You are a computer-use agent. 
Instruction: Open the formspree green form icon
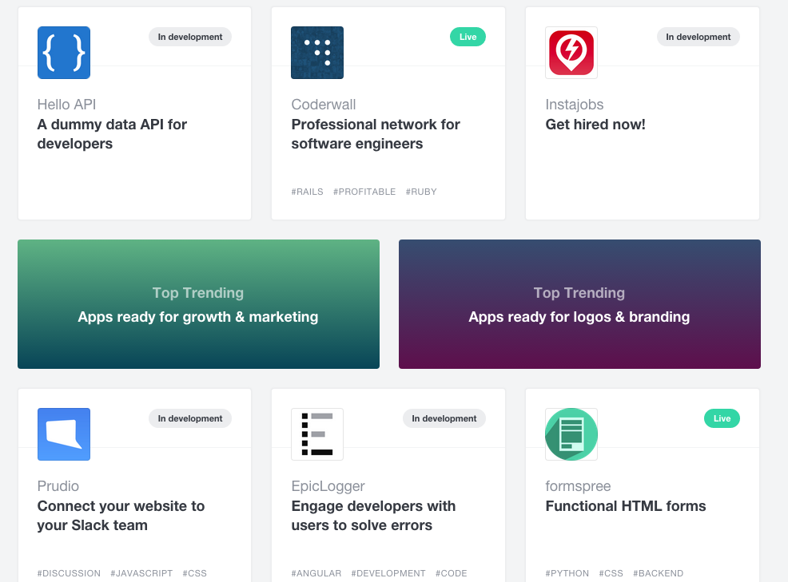pos(571,434)
